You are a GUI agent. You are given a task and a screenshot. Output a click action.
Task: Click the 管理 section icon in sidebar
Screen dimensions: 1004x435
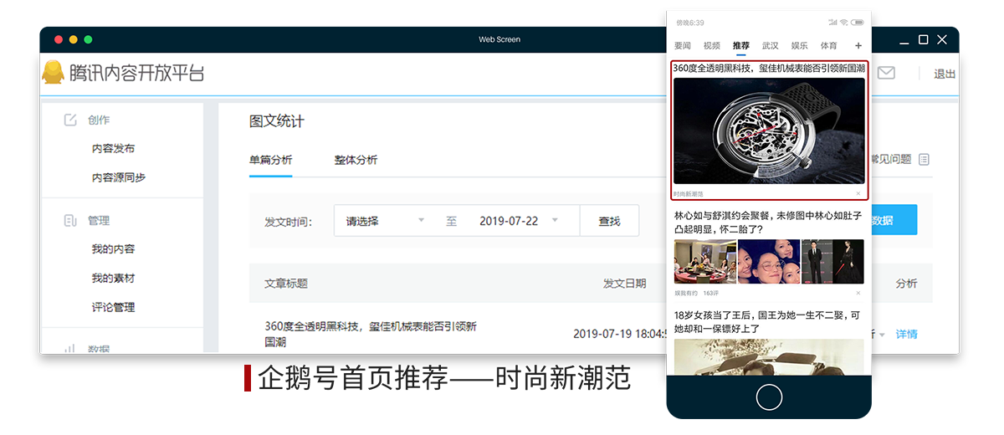pyautogui.click(x=71, y=221)
